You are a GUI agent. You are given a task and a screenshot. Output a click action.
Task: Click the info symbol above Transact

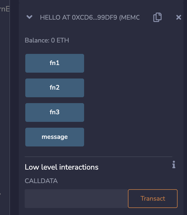click(x=174, y=164)
